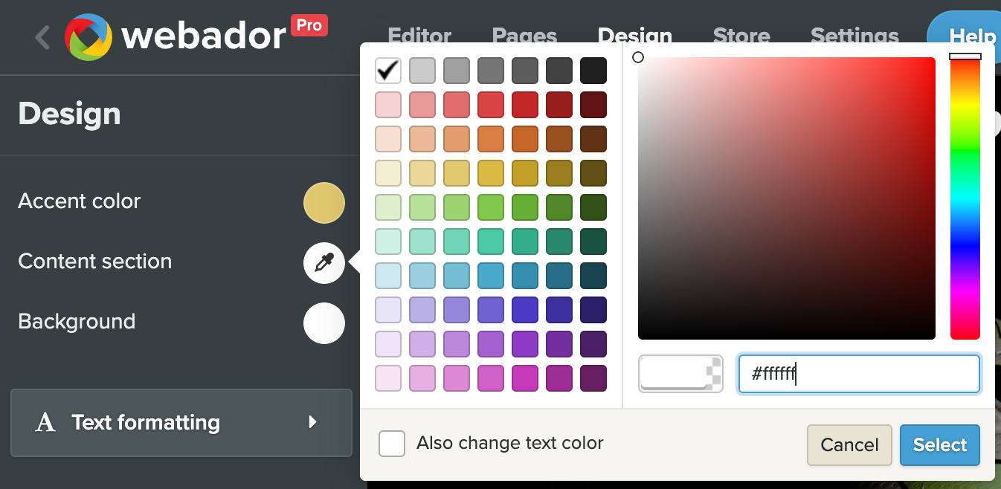Select the checked white color swatch
The height and width of the screenshot is (489, 1001).
(x=388, y=71)
